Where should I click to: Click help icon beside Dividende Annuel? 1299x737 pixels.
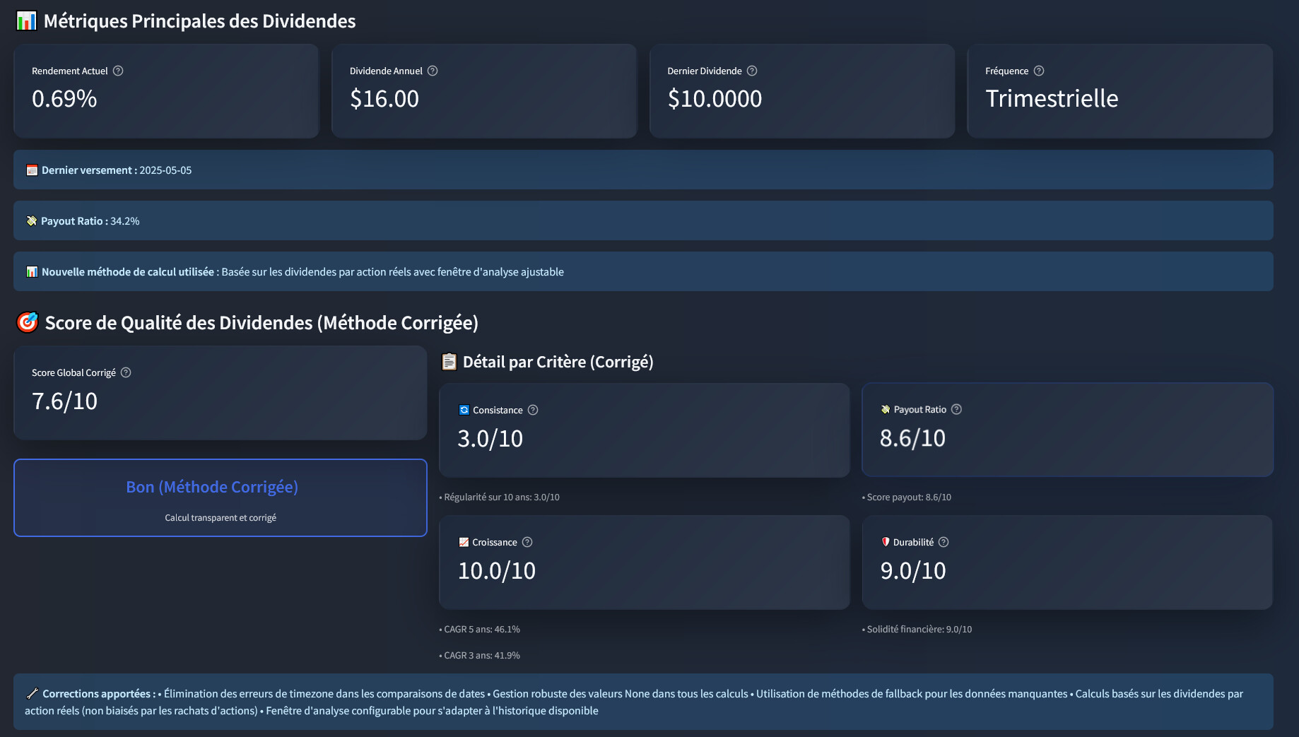pyautogui.click(x=433, y=71)
